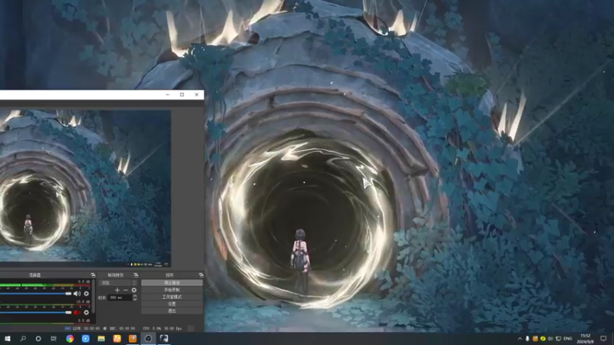Click the REC timer in status bar
The width and height of the screenshot is (614, 345).
coord(122,329)
